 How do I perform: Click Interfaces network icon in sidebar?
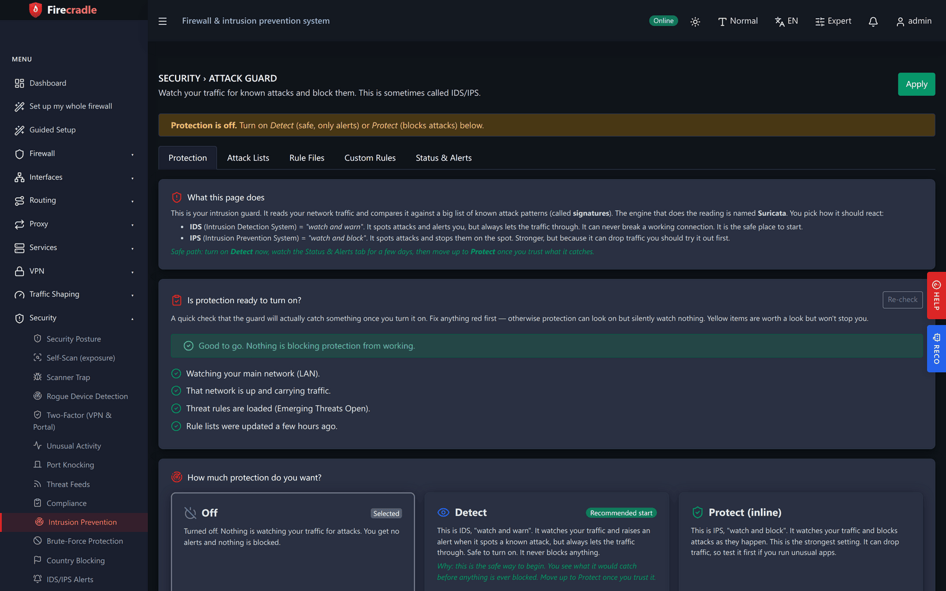[20, 177]
